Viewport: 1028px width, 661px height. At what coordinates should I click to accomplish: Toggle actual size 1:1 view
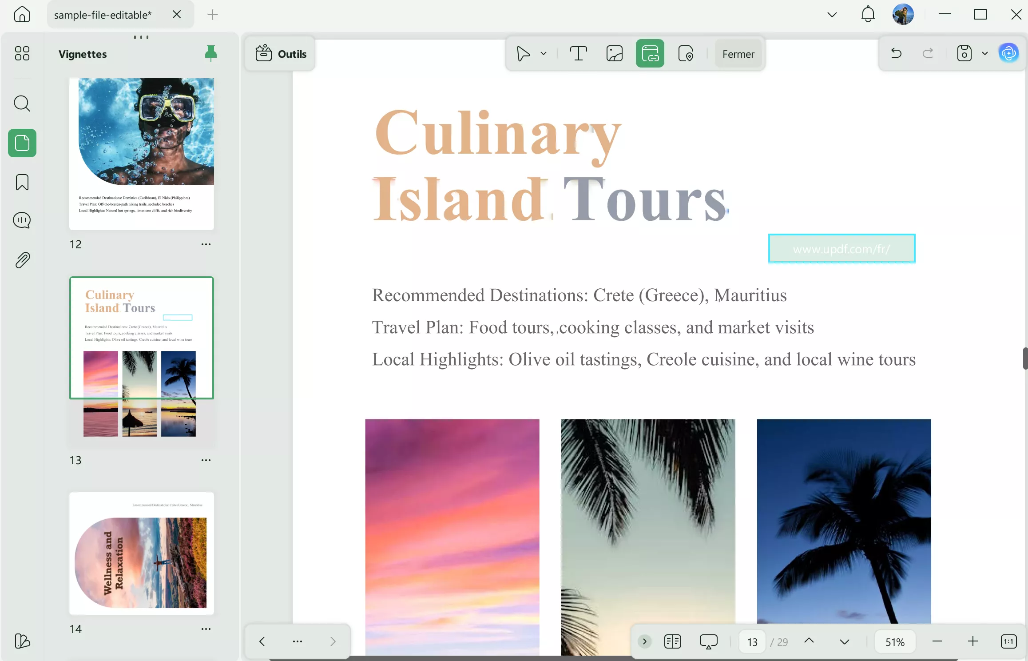coord(1008,641)
